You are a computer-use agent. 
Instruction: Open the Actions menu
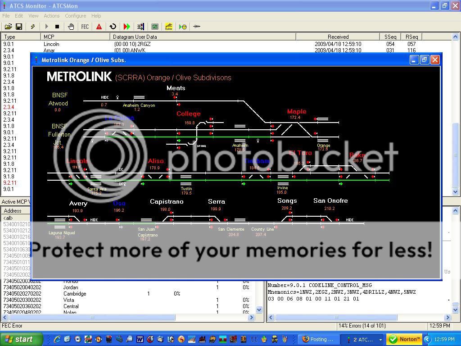[x=51, y=16]
